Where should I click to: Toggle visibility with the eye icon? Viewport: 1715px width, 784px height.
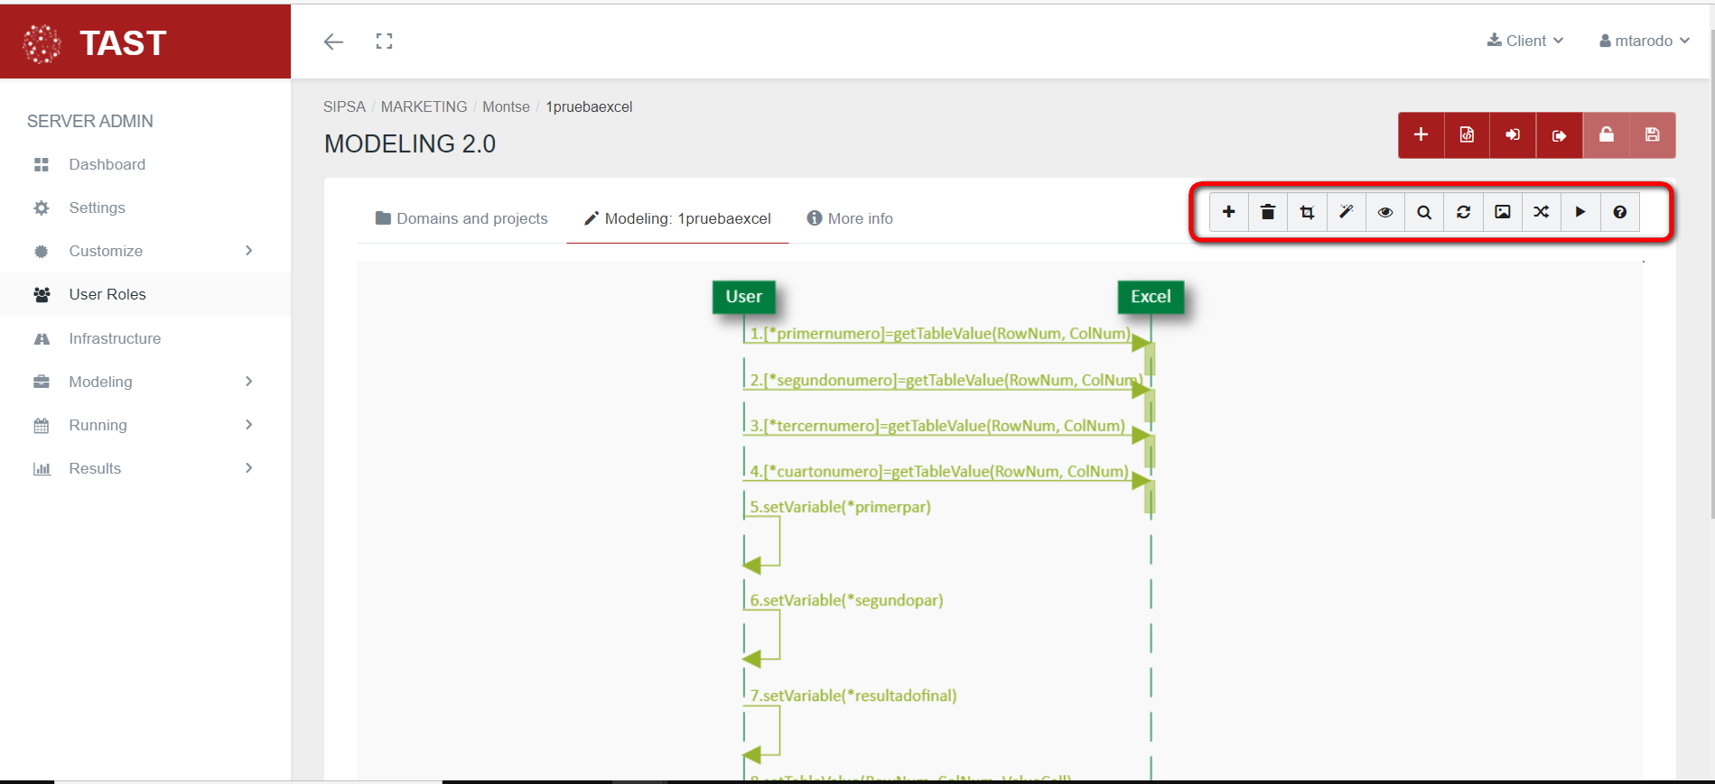coord(1385,212)
